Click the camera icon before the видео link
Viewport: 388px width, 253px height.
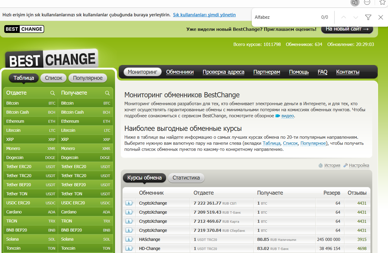pos(278,116)
